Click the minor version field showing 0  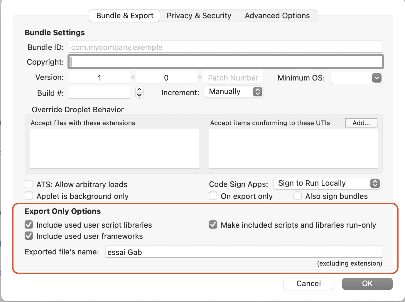pos(166,78)
